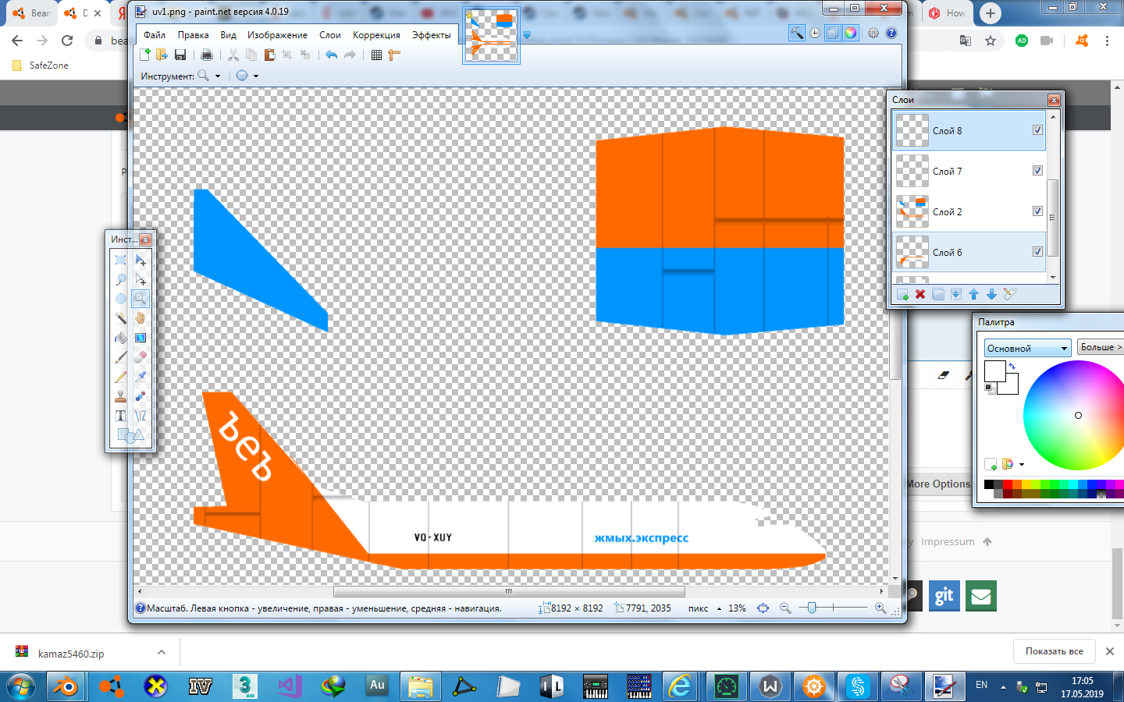This screenshot has width=1124, height=702.
Task: Undo the last action
Action: click(x=332, y=55)
